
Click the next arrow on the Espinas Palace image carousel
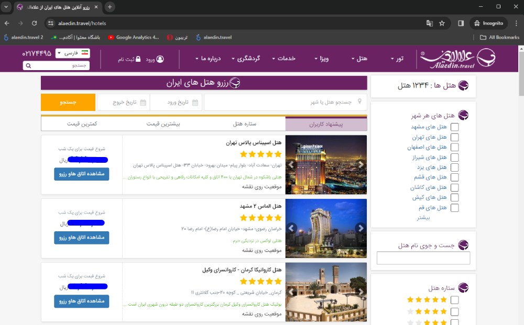tap(361, 165)
